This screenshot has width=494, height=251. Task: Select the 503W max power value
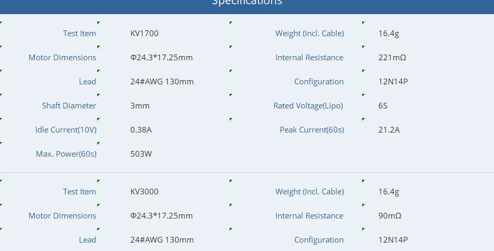coord(141,154)
